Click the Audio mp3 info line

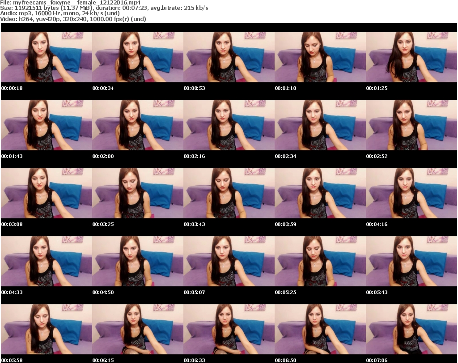point(60,13)
